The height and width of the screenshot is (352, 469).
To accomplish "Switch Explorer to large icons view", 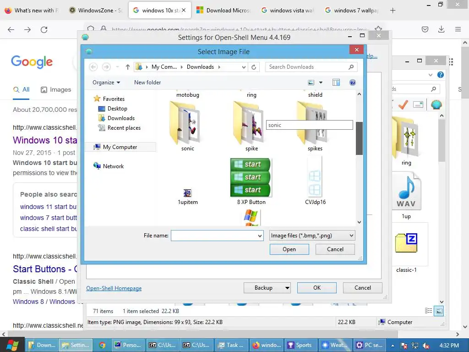I will click(x=439, y=311).
